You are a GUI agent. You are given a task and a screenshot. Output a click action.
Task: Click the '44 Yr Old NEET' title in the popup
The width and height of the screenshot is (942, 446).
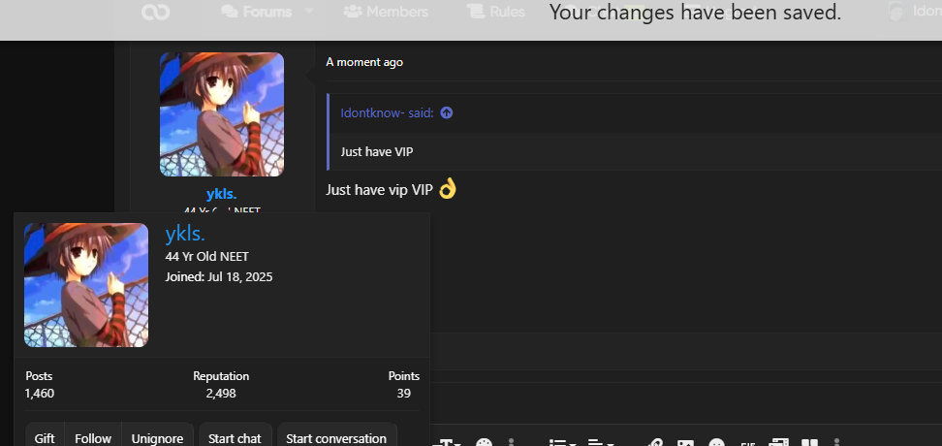coord(206,257)
